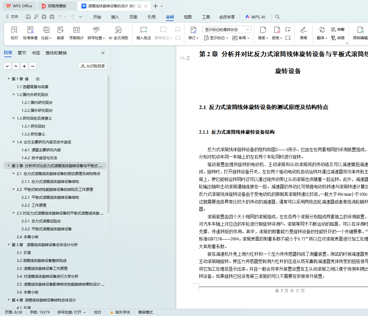Collapse 1.2 国内外研究现状 node
This screenshot has height=316, width=368.
point(13,94)
